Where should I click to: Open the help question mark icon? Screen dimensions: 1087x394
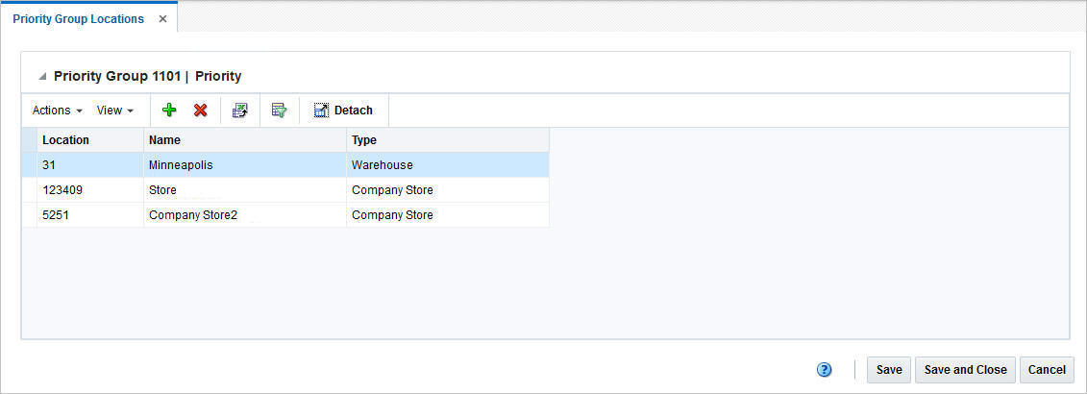pos(825,370)
